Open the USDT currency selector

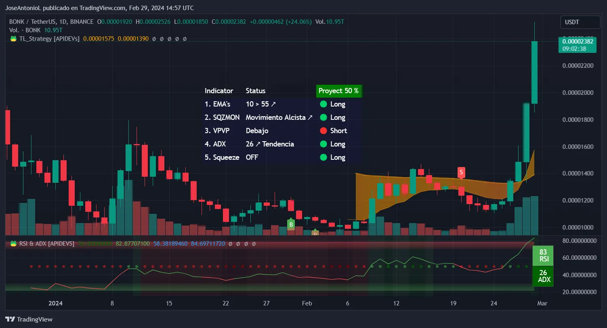point(580,22)
